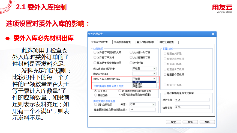The width and height of the screenshot is (237, 133).
Task: Choose highlighted 不检查 list option
Action: (x=144, y=82)
